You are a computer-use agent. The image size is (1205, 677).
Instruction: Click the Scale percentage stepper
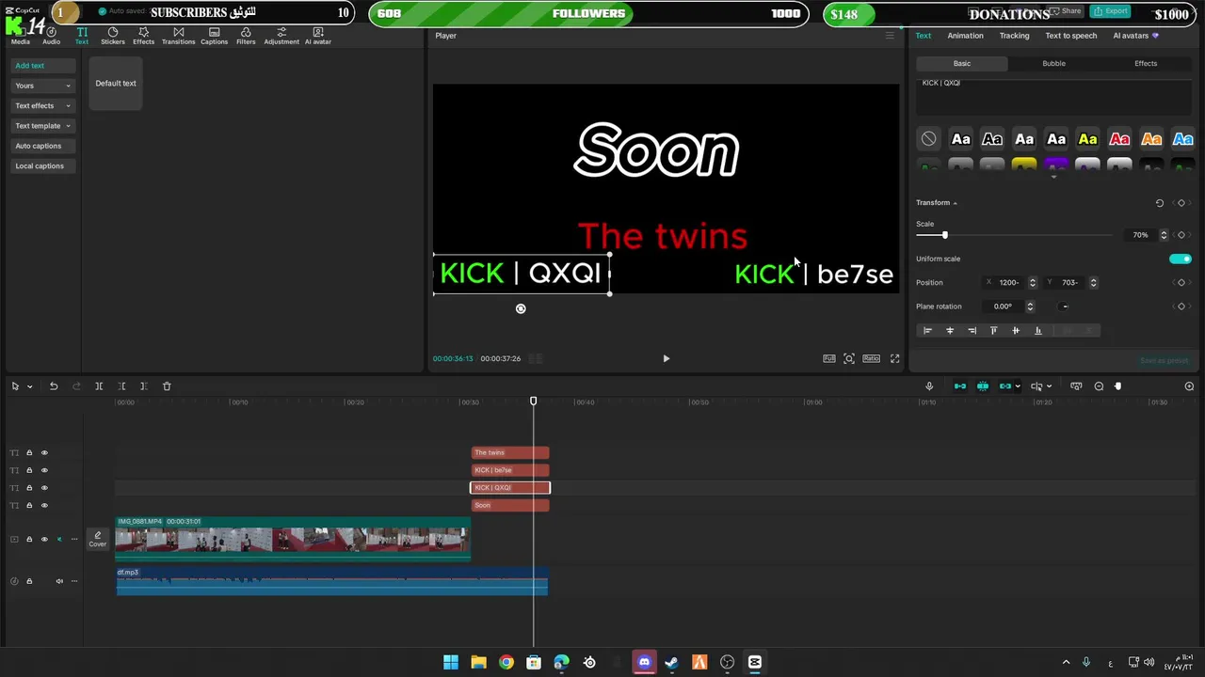click(x=1164, y=235)
